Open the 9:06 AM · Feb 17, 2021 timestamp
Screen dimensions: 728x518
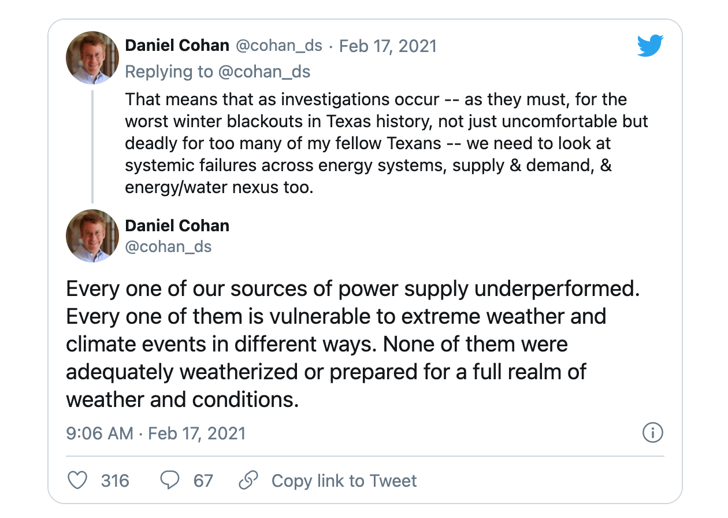156,433
